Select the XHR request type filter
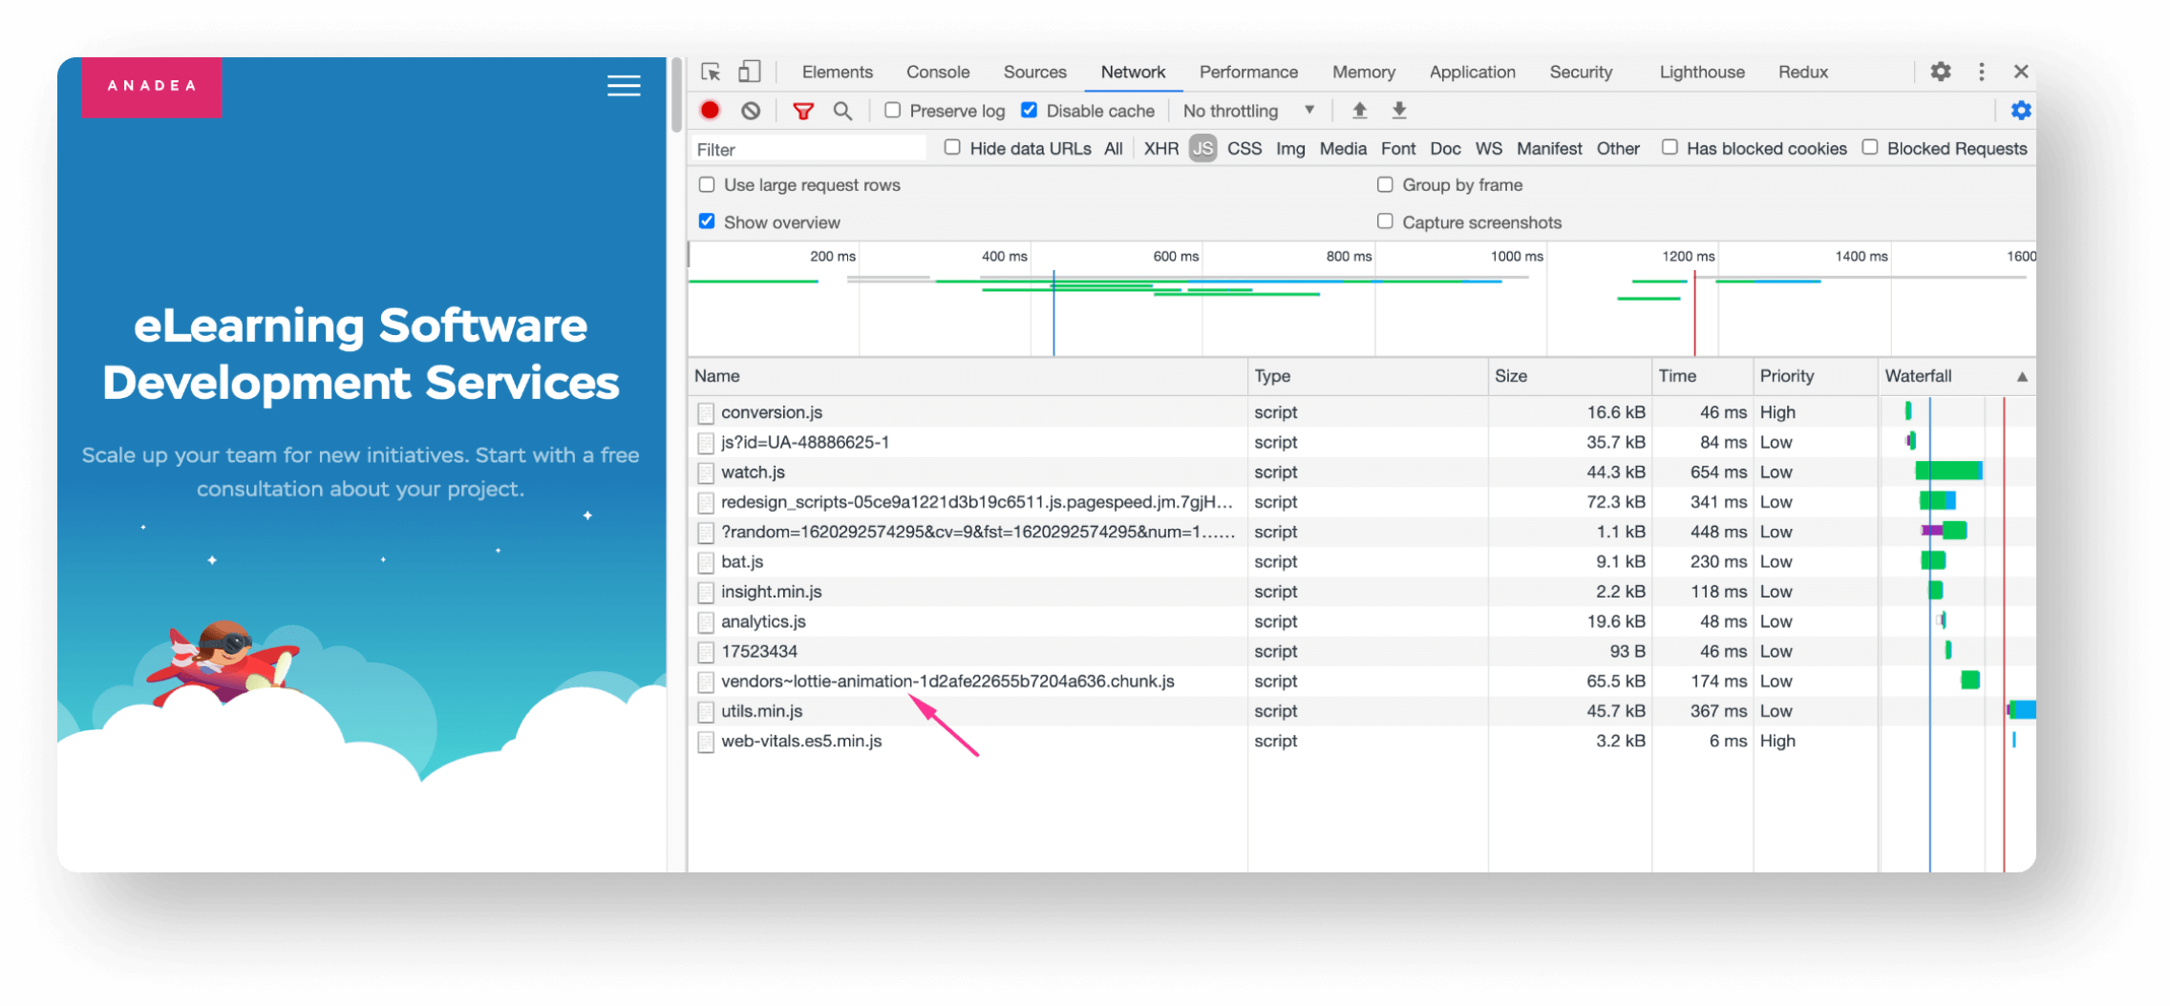 point(1160,149)
